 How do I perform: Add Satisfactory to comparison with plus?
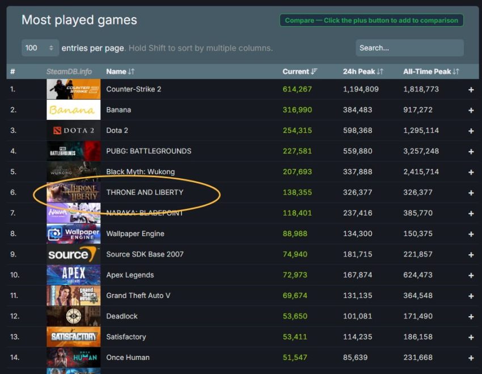pos(471,337)
